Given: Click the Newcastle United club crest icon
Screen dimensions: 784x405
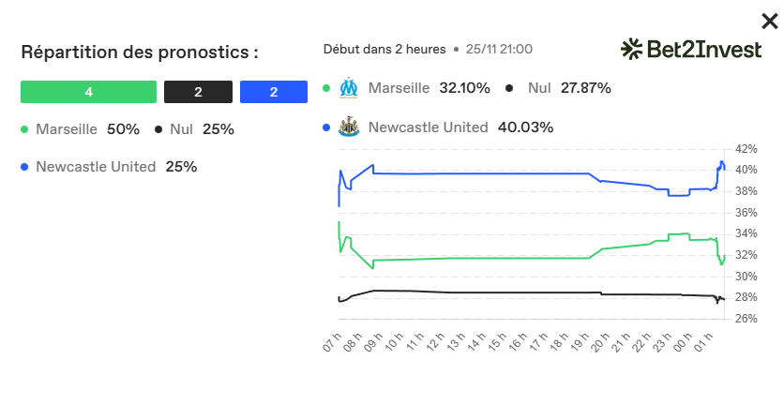Looking at the screenshot, I should pos(349,127).
